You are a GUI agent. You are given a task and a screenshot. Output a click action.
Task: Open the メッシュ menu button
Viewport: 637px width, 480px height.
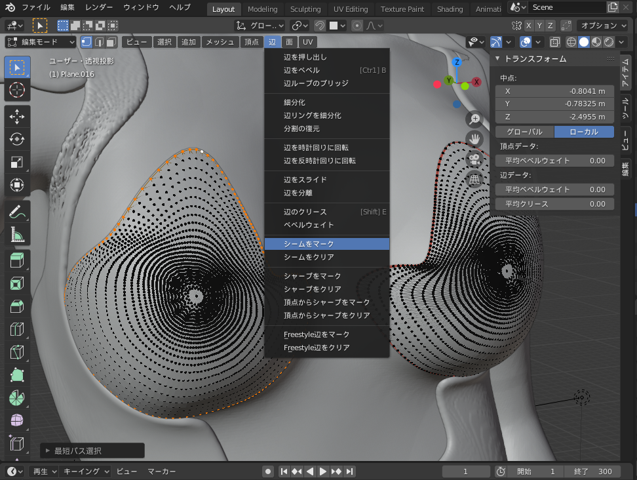220,42
